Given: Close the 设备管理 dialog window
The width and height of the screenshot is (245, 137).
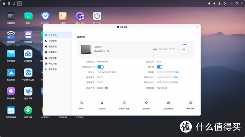Looking at the screenshot, I should (197, 27).
